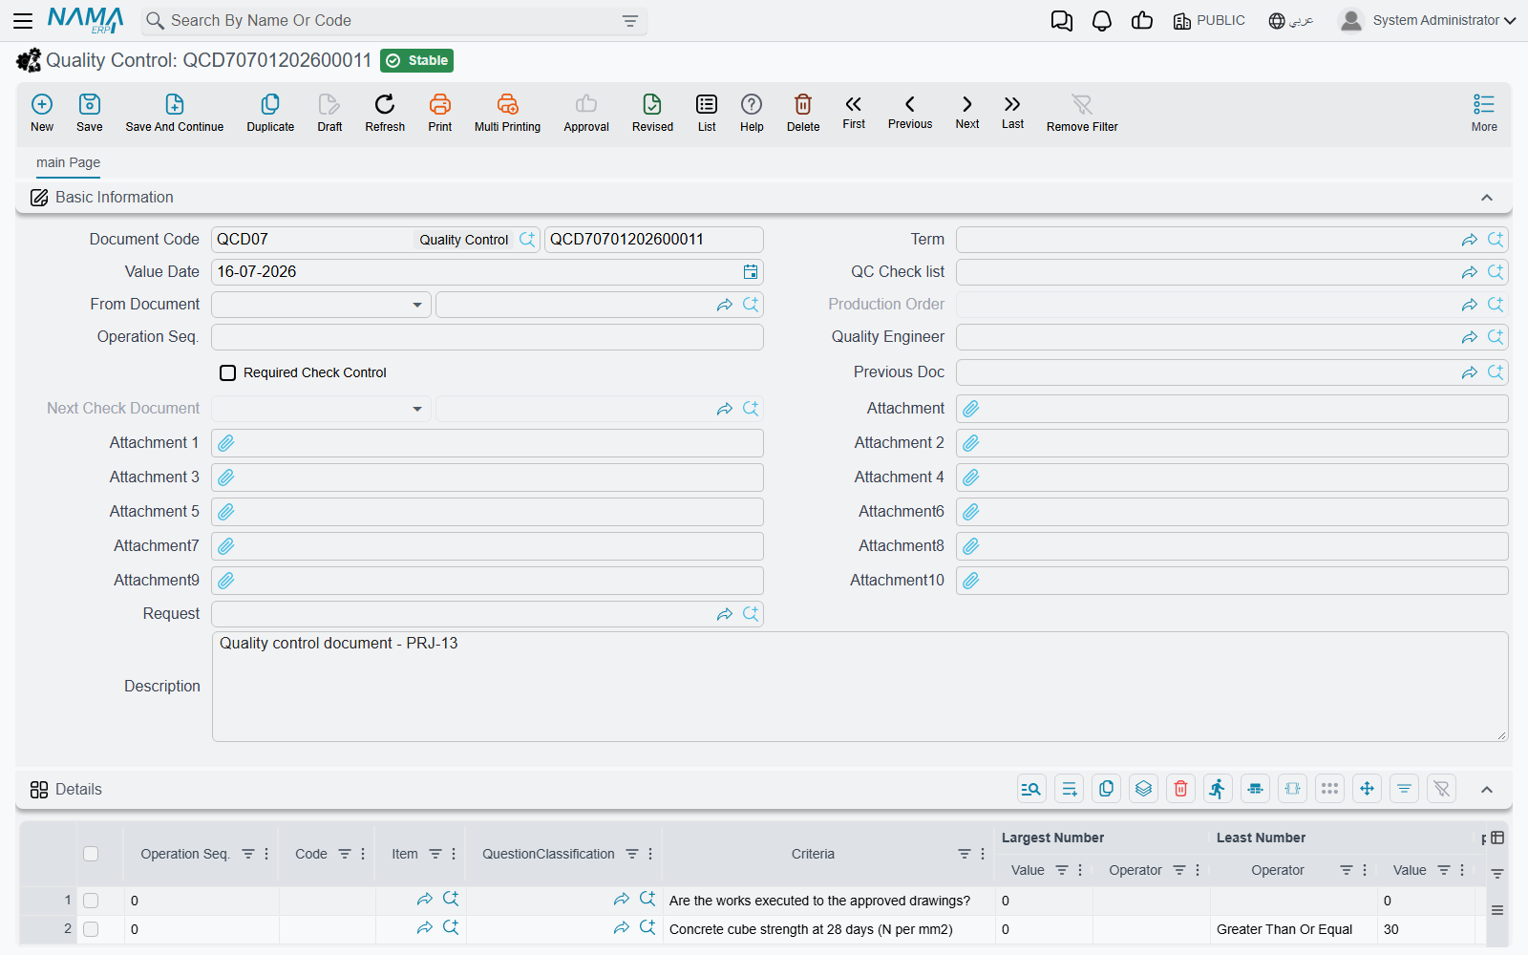Delete this document

[803, 113]
